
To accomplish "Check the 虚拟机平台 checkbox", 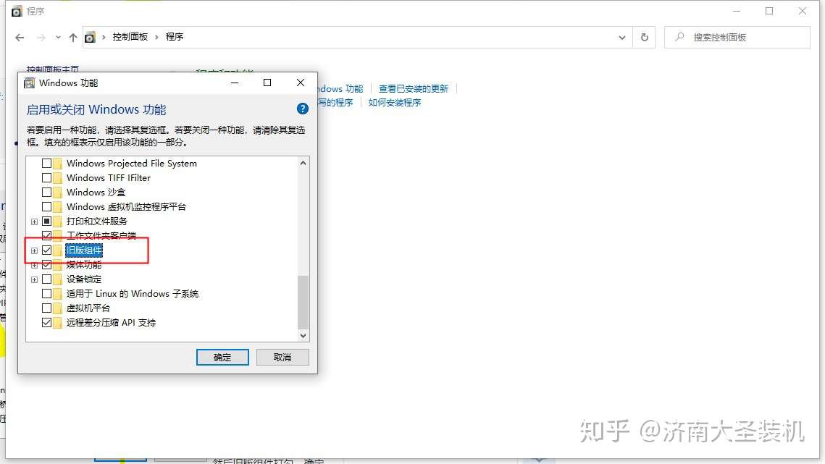I will [47, 308].
